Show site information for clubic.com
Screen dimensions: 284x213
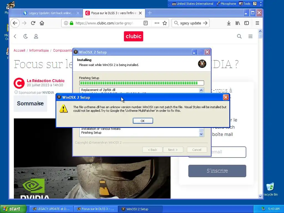(x=66, y=23)
